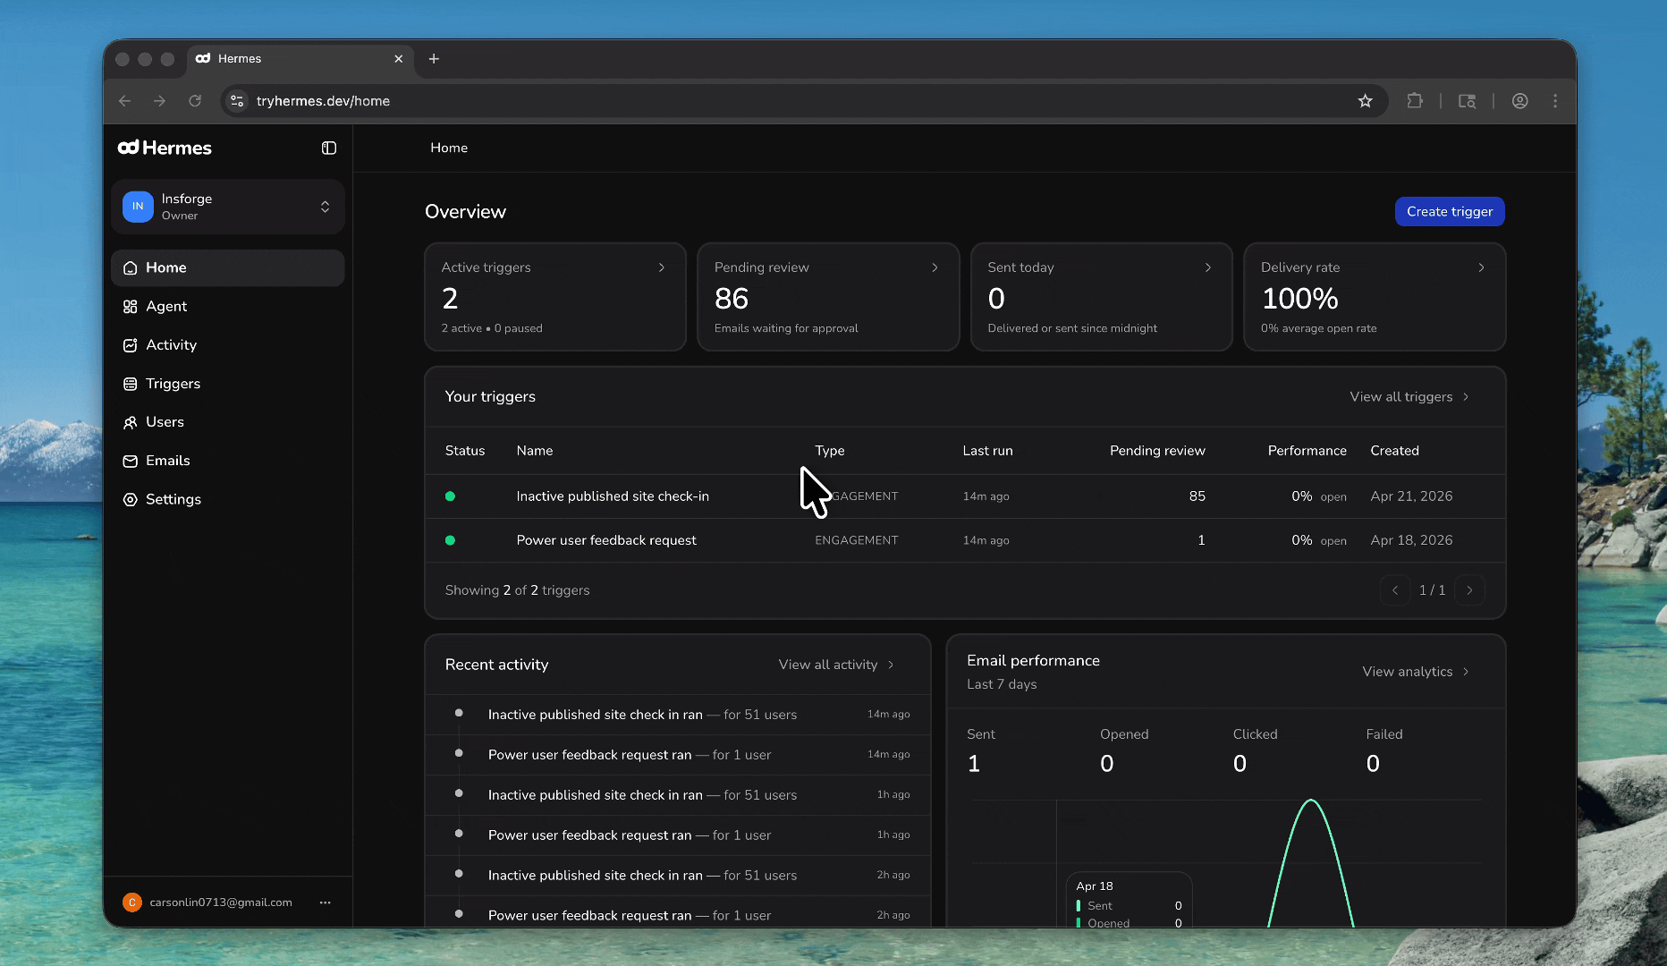The height and width of the screenshot is (966, 1667).
Task: Open the Delivery rate card arrow
Action: (x=1481, y=267)
